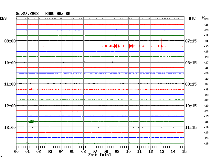This screenshot has width=210, height=160.
Task: Click the 08 minute axis label
Action: click(106, 152)
